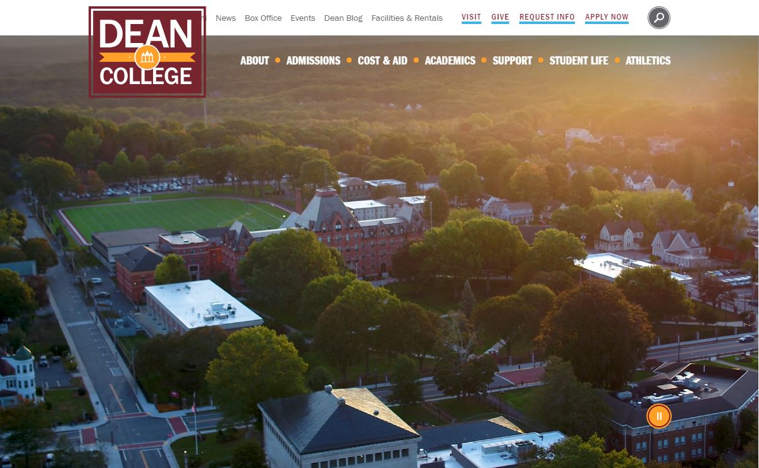Click the Visit button

pyautogui.click(x=471, y=18)
